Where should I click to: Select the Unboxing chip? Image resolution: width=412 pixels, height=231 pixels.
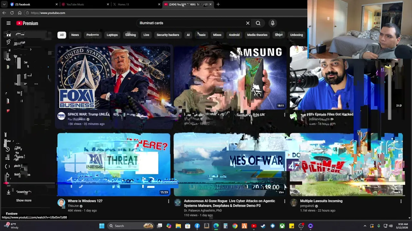296,35
